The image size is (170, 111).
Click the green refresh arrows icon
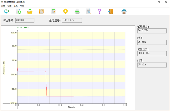[x=6, y=11]
